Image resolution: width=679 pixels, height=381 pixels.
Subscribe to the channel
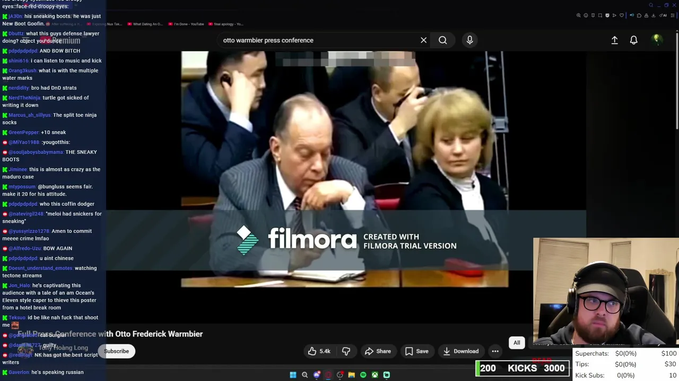click(x=116, y=351)
